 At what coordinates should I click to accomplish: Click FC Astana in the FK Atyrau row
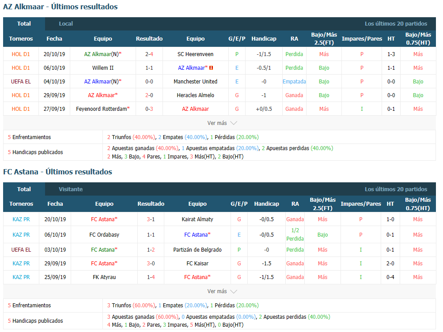point(196,277)
